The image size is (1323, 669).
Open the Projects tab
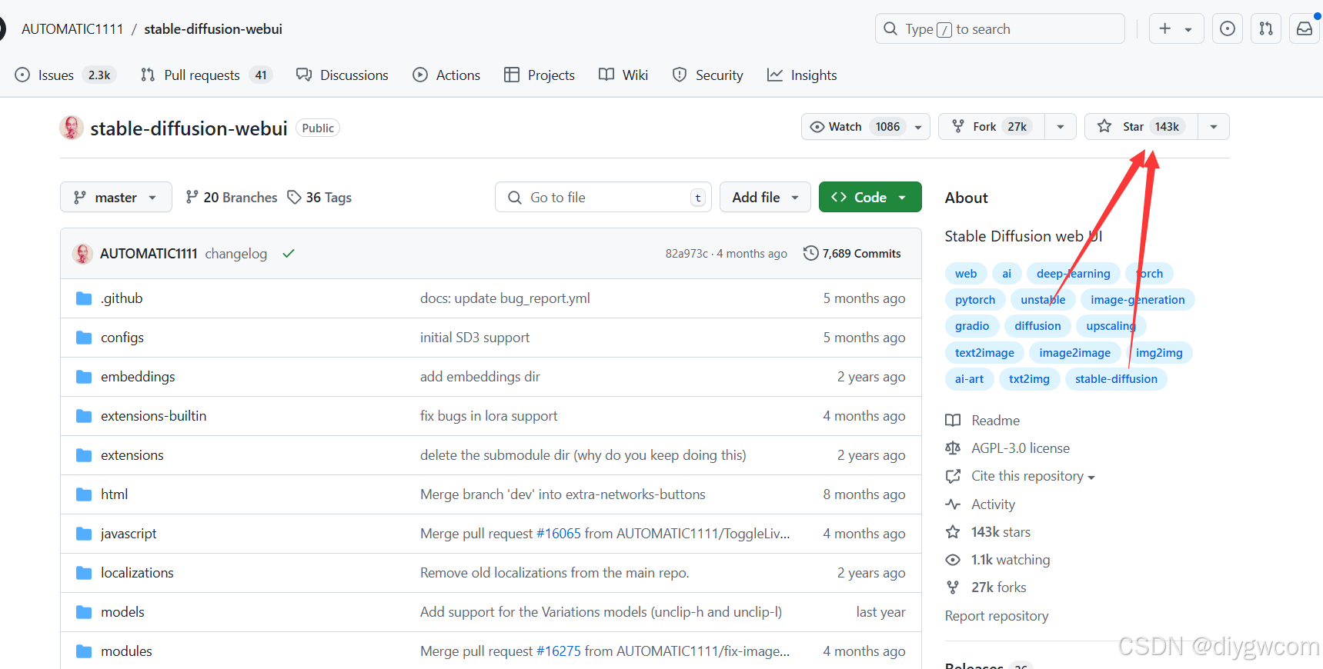pyautogui.click(x=540, y=75)
